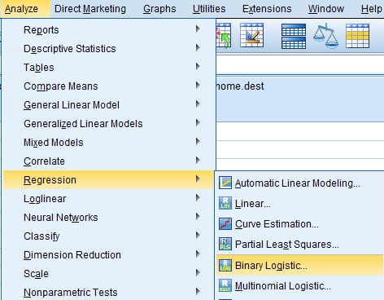Image resolution: width=384 pixels, height=300 pixels.
Task: Open the Utilities menu
Action: click(209, 9)
